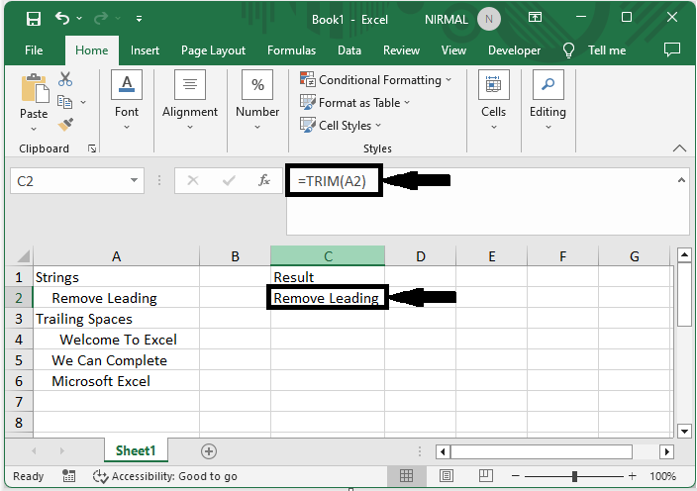
Task: Click the NIRMAL account avatar
Action: 489,19
